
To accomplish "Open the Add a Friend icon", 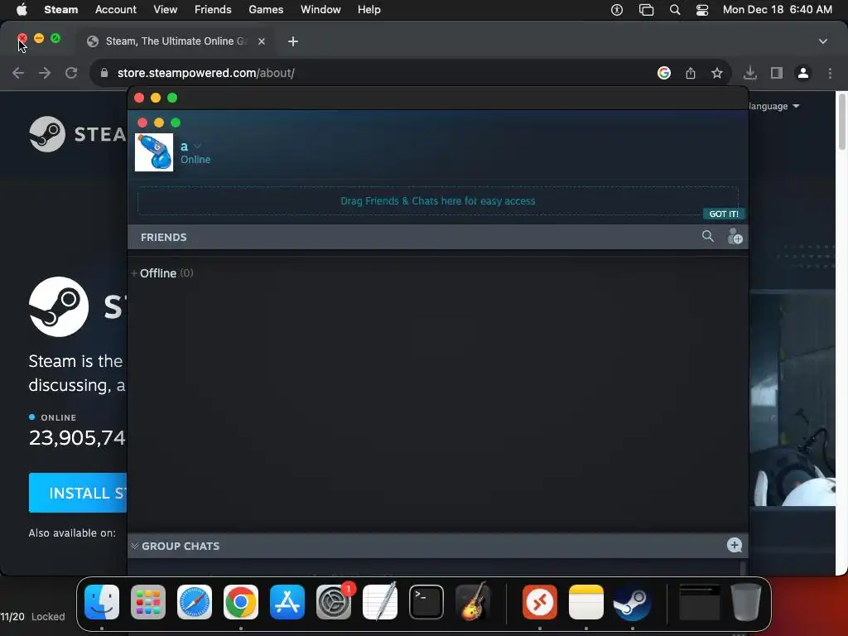I will click(735, 236).
